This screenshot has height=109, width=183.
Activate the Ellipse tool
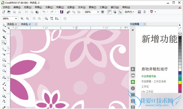[4, 65]
